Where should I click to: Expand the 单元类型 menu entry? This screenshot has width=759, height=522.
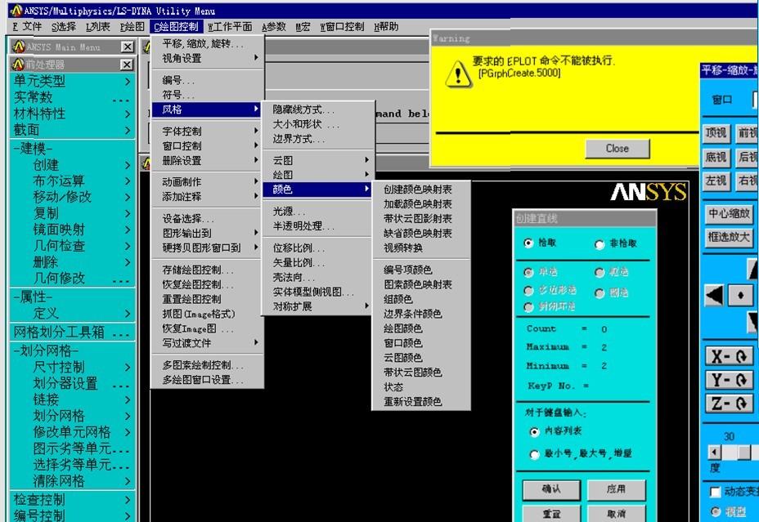point(128,82)
